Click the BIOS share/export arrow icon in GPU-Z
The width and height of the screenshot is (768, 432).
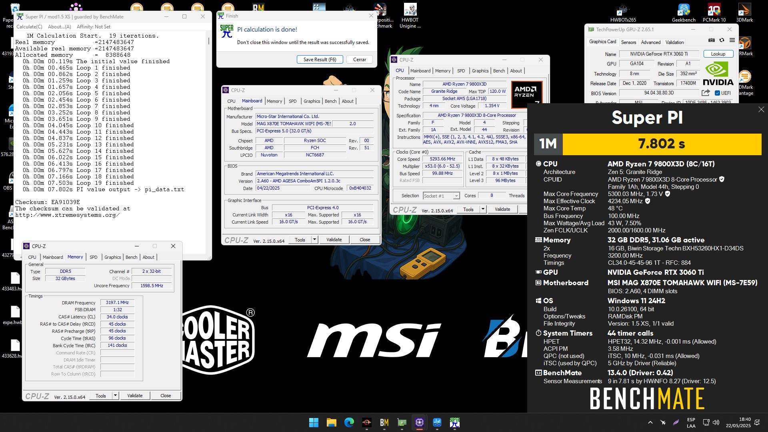pyautogui.click(x=706, y=93)
